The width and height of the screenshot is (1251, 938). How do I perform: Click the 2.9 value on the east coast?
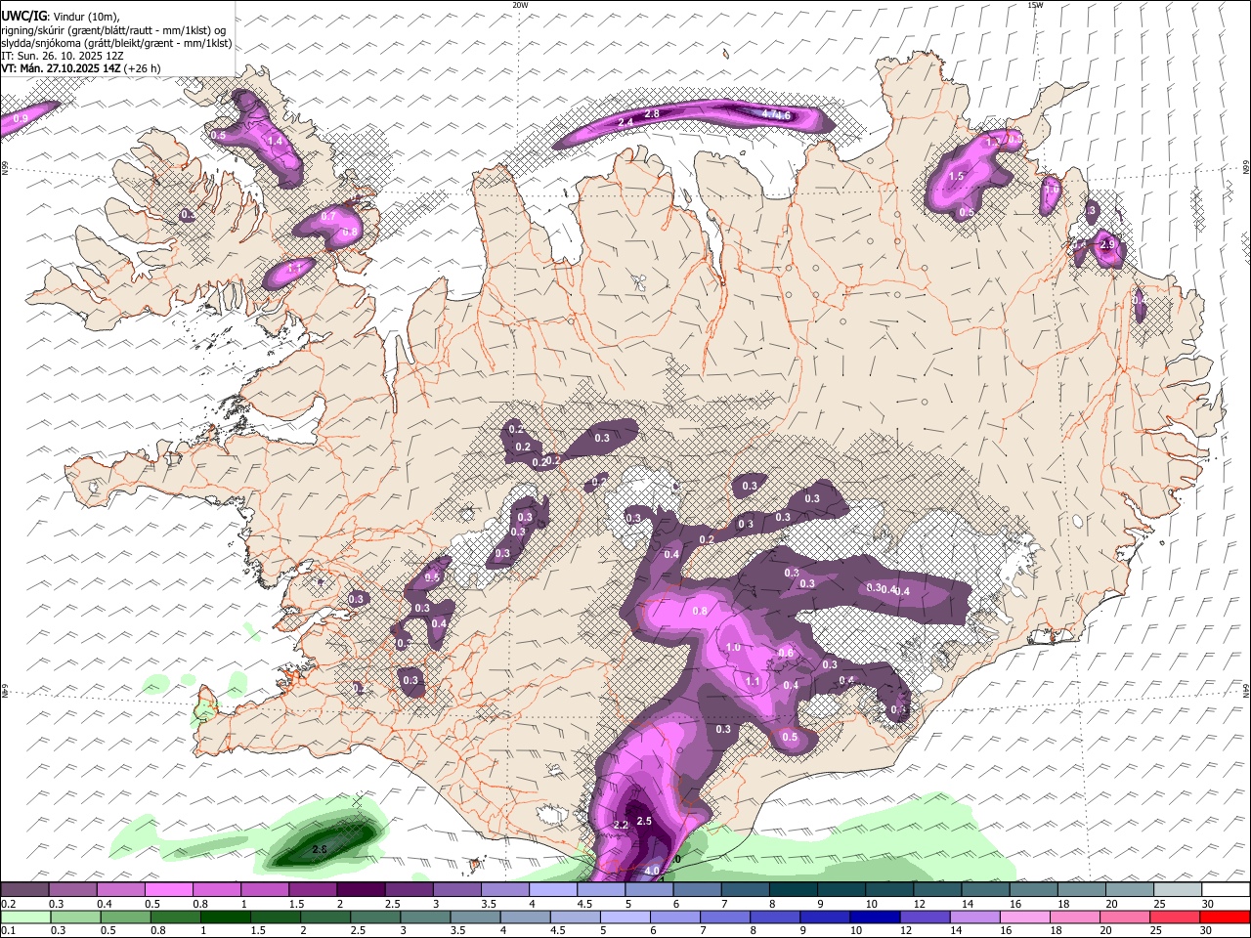(x=1107, y=244)
